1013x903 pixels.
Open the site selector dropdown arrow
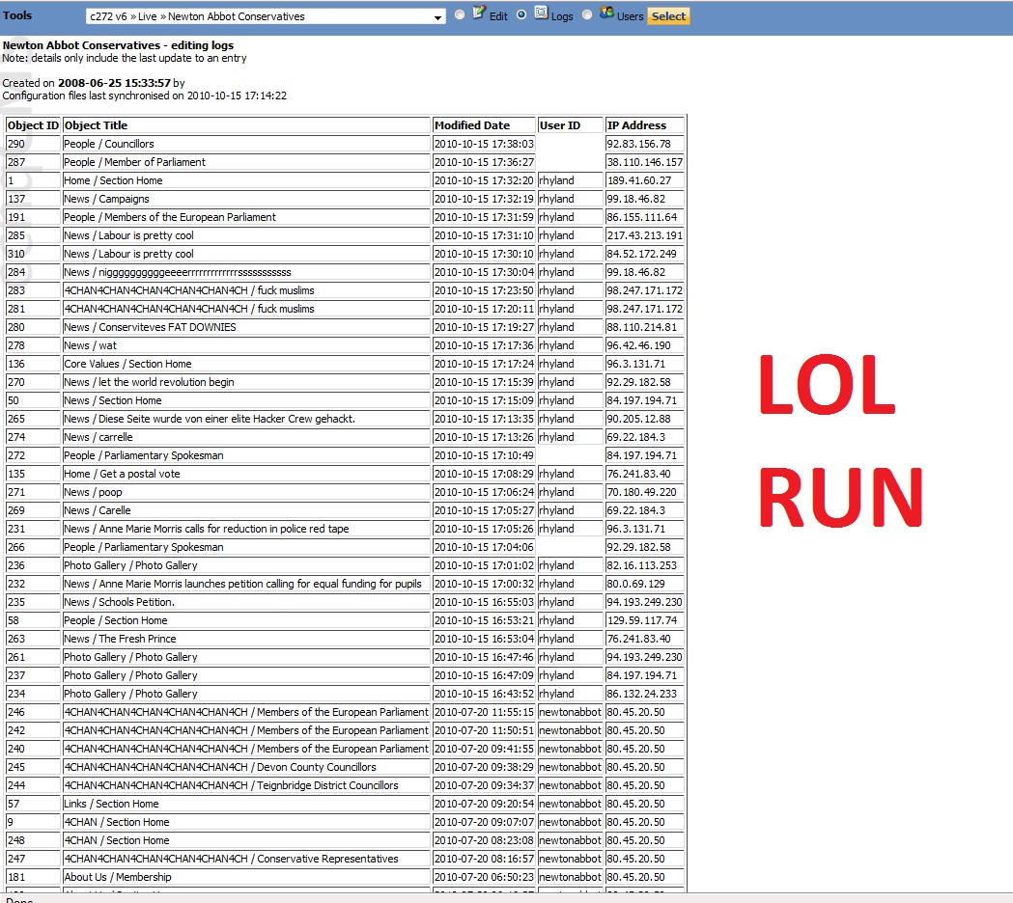pos(438,17)
